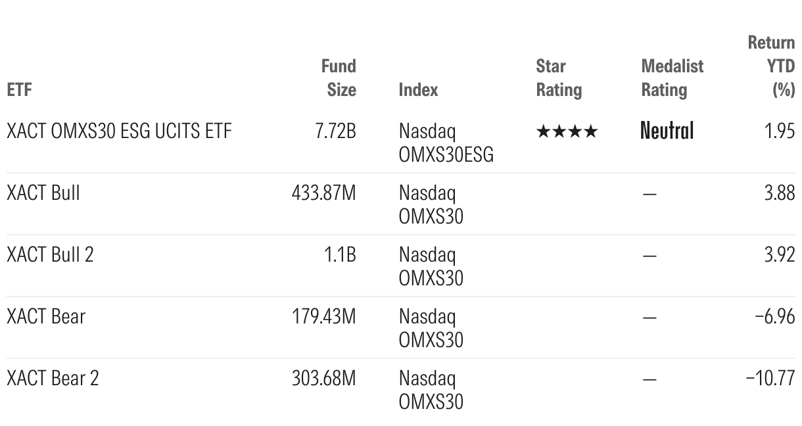The width and height of the screenshot is (802, 426).
Task: Sort by Fund Size column header
Action: (x=339, y=78)
